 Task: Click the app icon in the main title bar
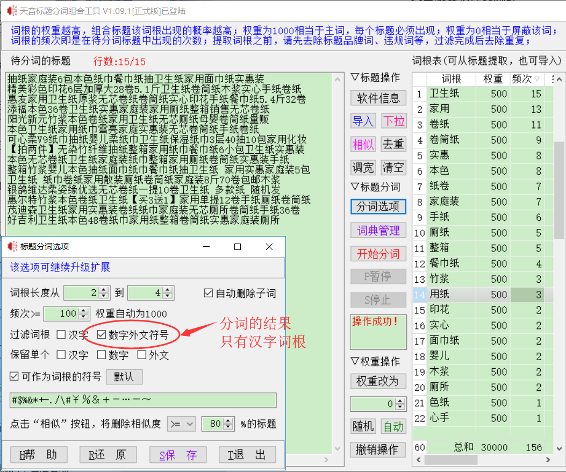[10, 9]
